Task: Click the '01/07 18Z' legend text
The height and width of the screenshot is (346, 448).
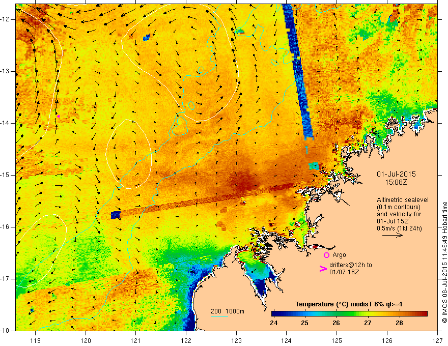Action: [x=344, y=272]
